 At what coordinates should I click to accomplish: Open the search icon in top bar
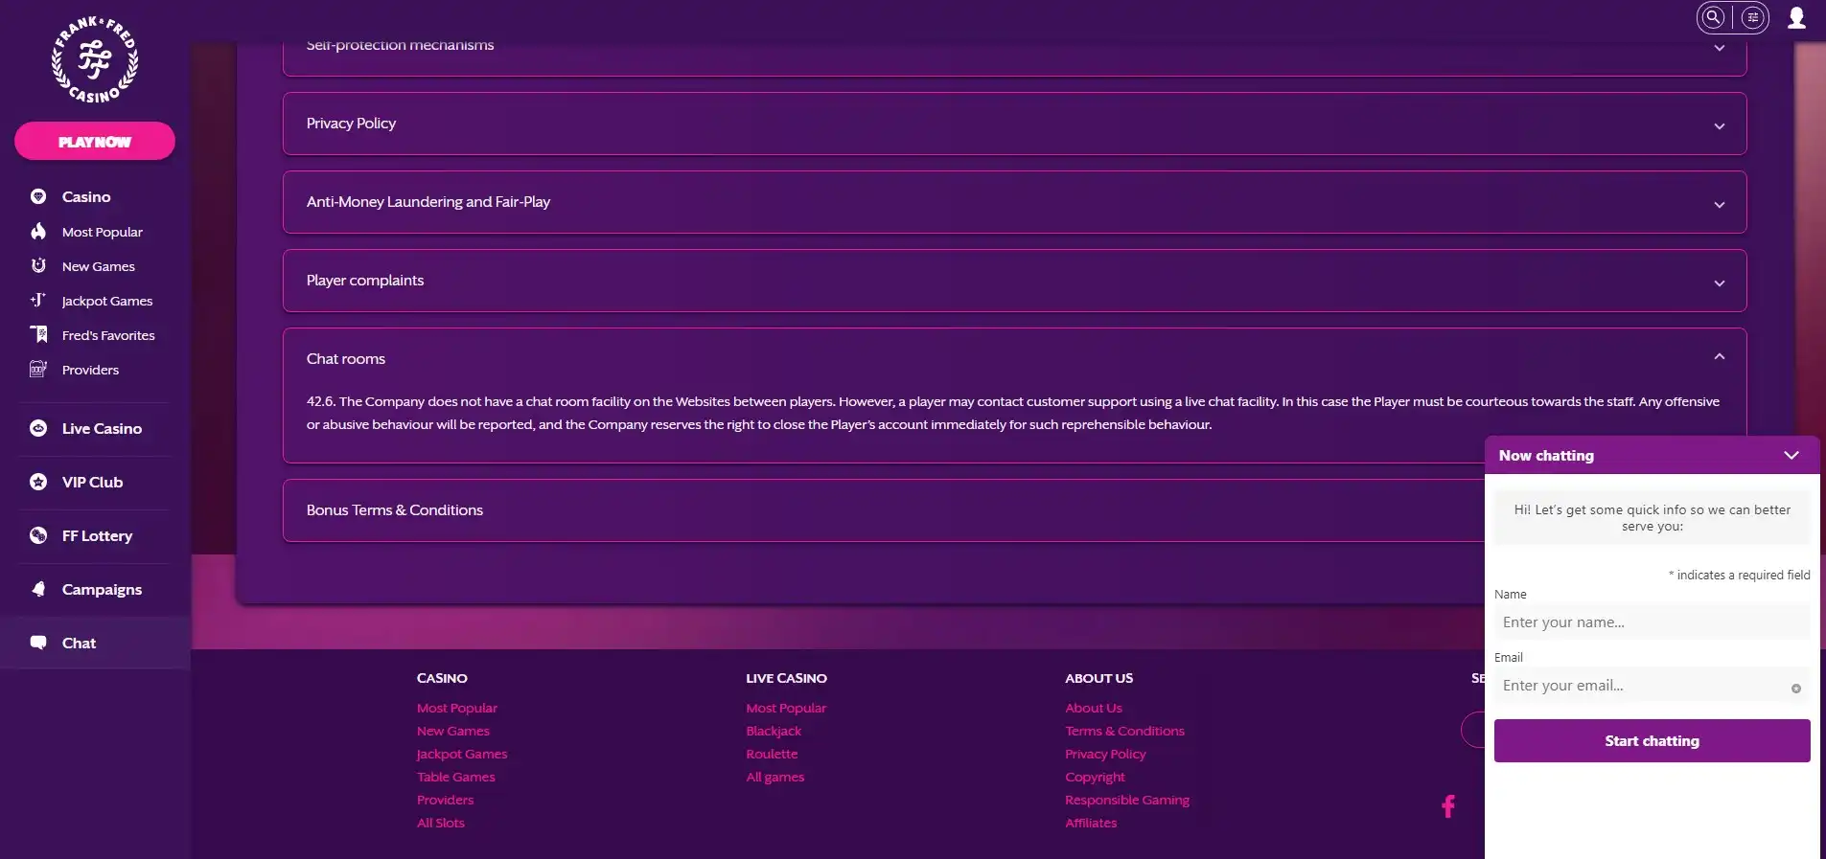click(x=1713, y=17)
